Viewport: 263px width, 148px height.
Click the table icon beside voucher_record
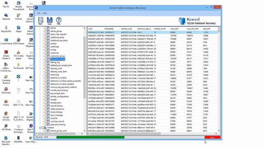coord(48,121)
